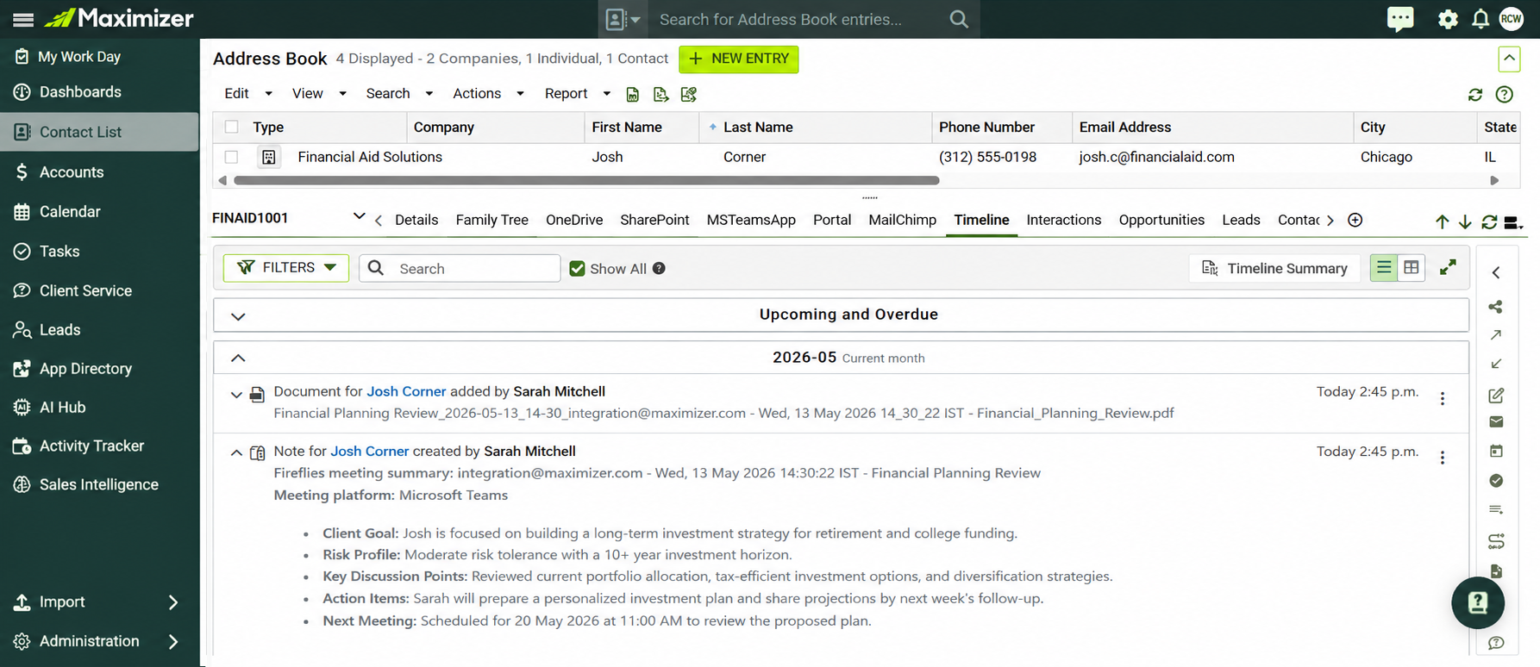Open the settings gear
This screenshot has width=1540, height=667.
coord(1448,19)
